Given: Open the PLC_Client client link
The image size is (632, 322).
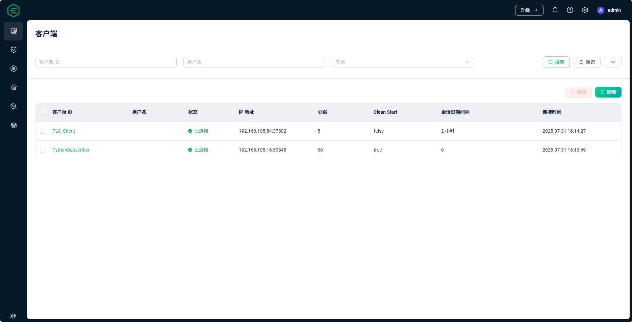Looking at the screenshot, I should 64,131.
